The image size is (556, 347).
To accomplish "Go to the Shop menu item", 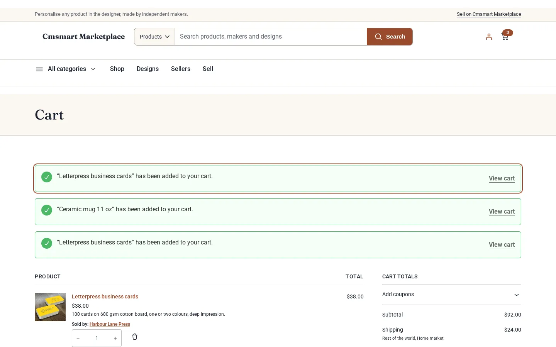I will click(117, 69).
